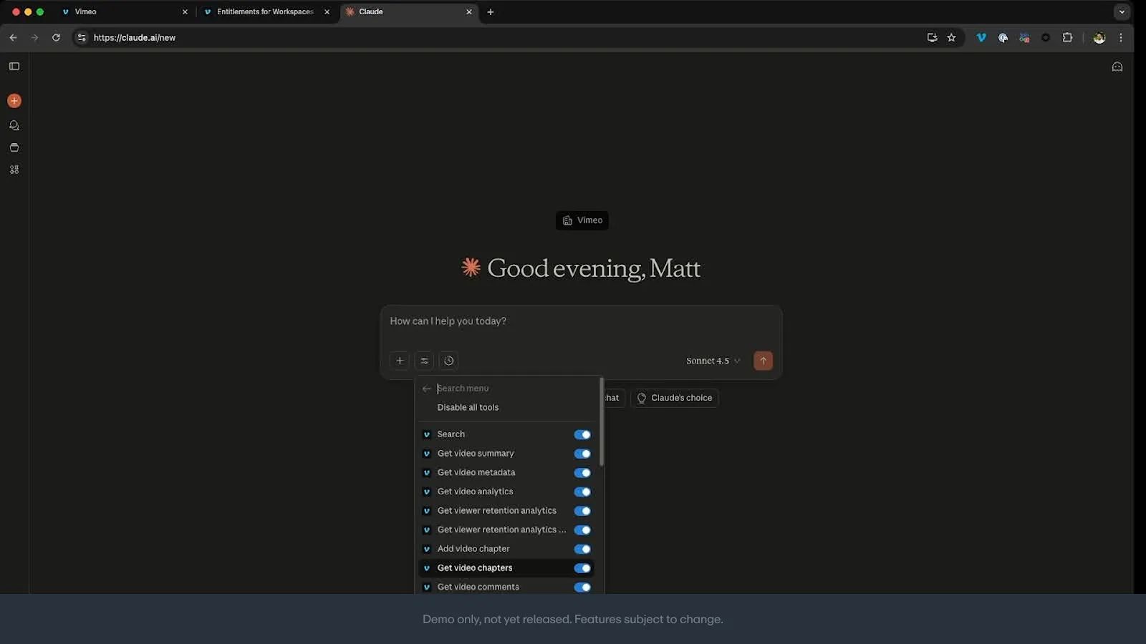Open the chats search icon in sidebar

pyautogui.click(x=14, y=125)
